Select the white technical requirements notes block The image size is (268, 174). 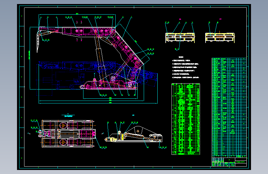[x=185, y=67]
